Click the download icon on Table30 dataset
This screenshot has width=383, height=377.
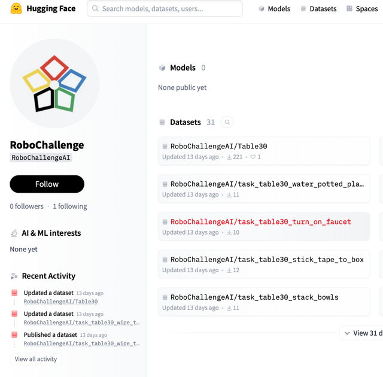pos(229,157)
